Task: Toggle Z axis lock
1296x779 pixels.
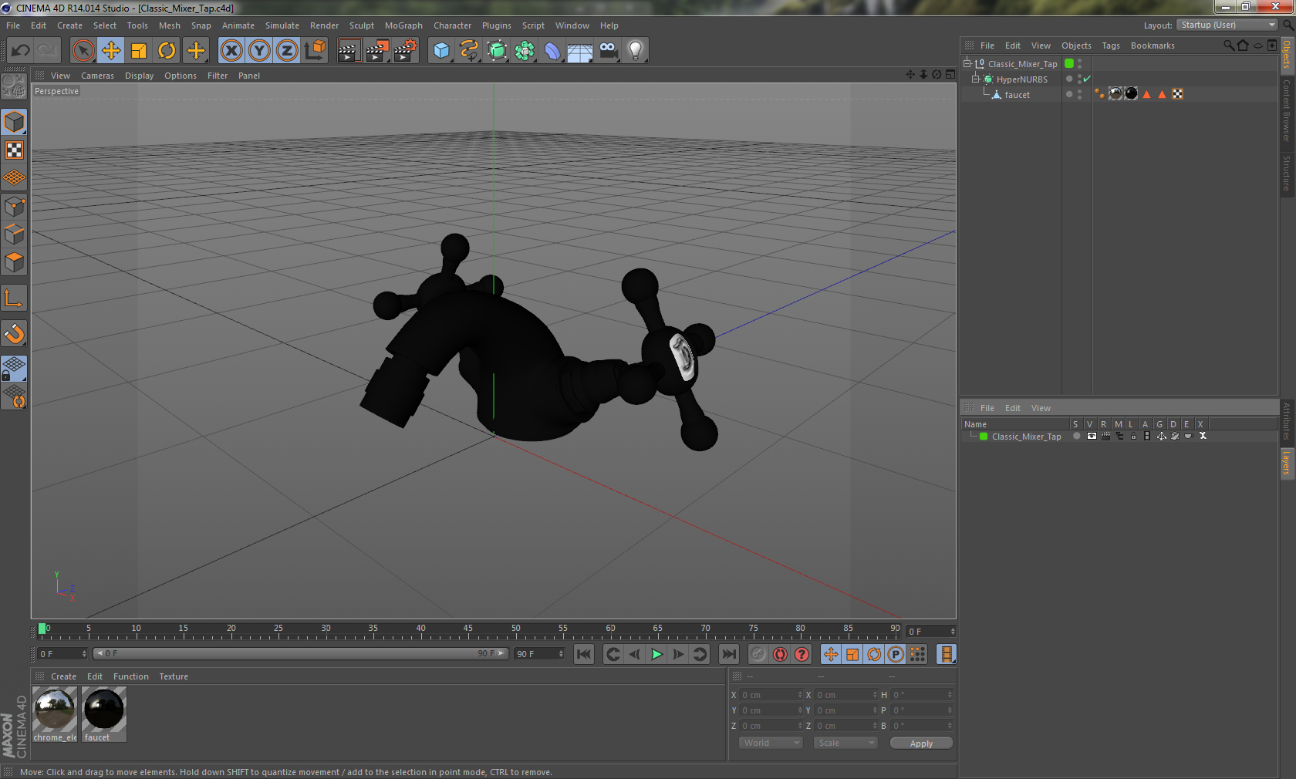Action: click(287, 51)
